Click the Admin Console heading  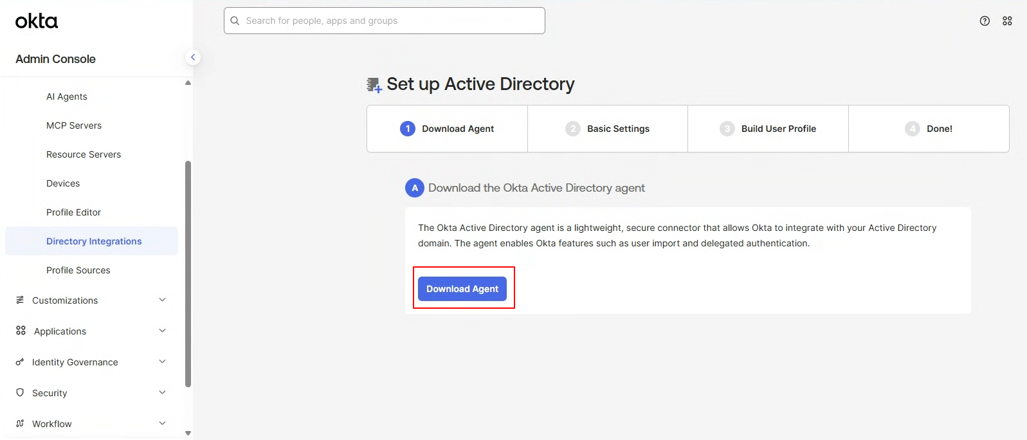click(x=55, y=59)
